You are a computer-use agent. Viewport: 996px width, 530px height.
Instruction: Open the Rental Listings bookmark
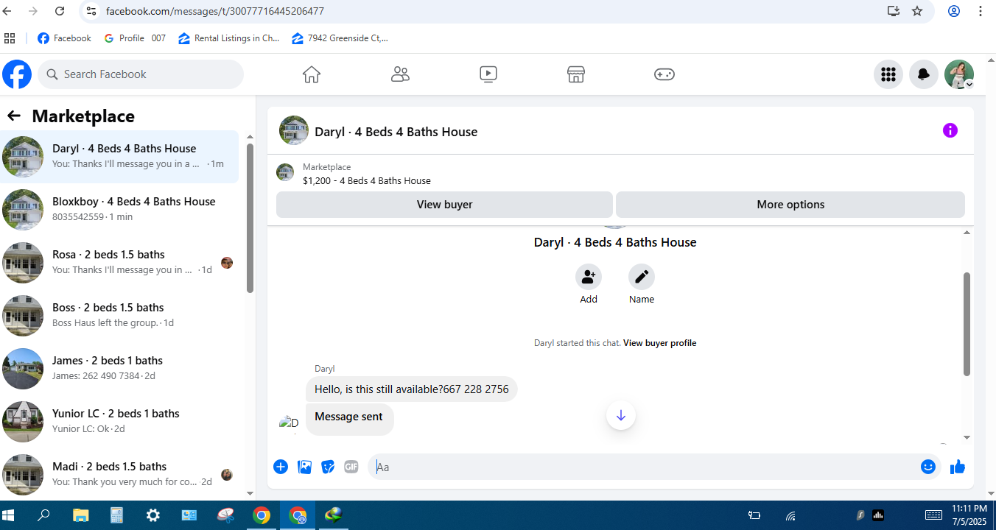coord(229,38)
